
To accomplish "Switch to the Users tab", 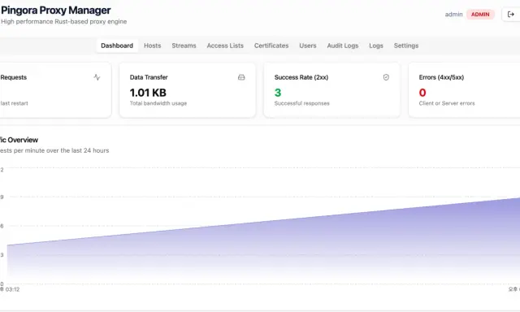I will click(308, 45).
